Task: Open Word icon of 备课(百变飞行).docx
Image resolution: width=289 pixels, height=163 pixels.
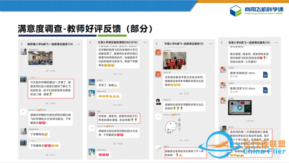Action: pyautogui.click(x=265, y=90)
